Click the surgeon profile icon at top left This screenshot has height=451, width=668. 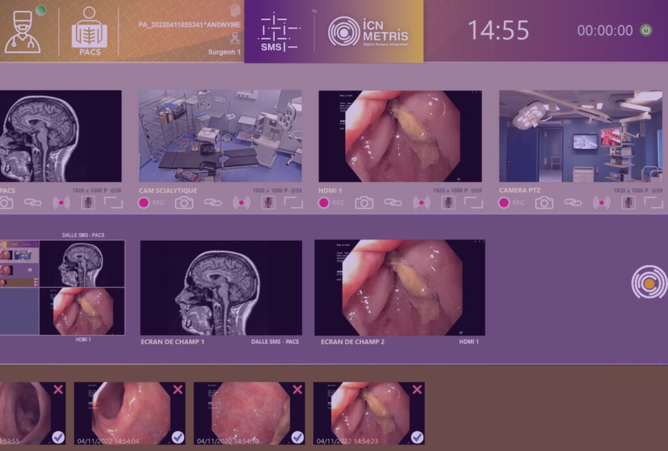click(23, 31)
